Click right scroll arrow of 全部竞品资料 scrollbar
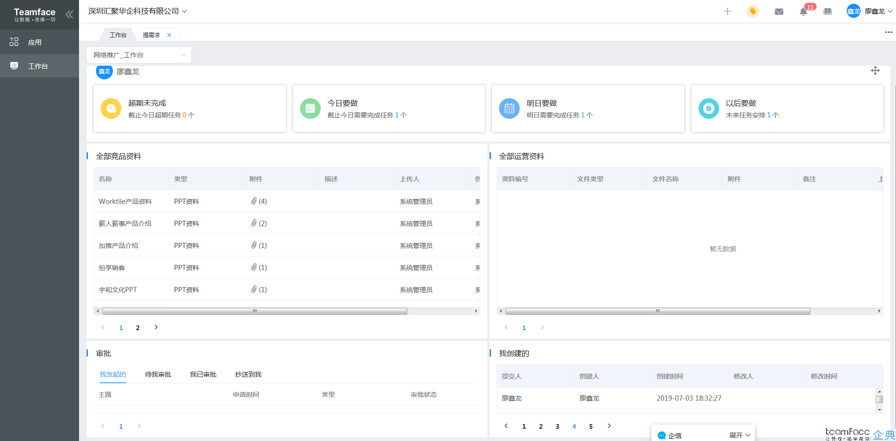Viewport: 896px width, 441px height. coord(476,311)
